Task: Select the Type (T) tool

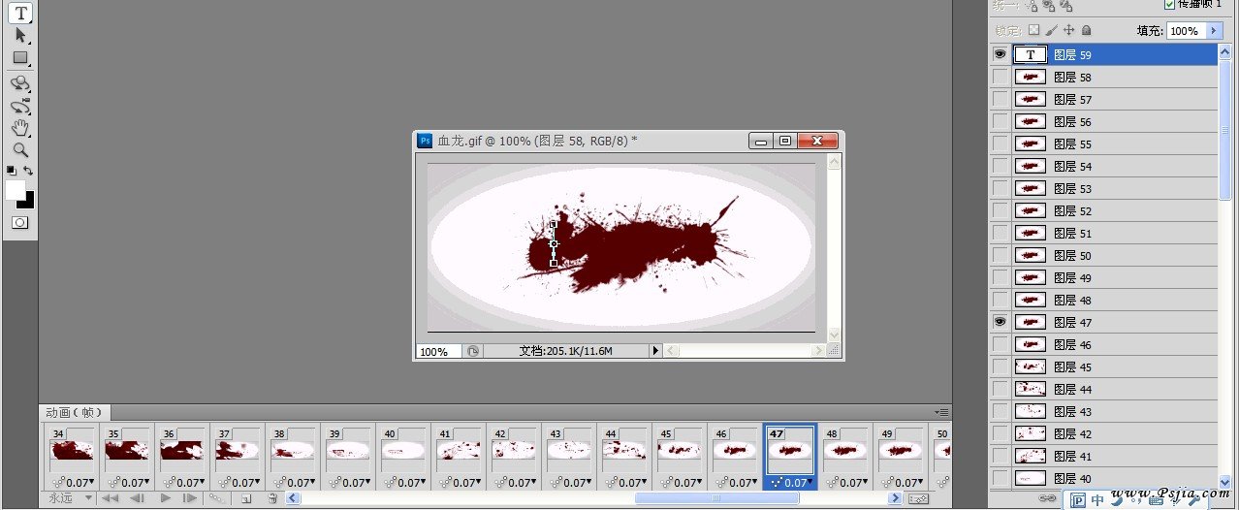Action: [x=20, y=13]
